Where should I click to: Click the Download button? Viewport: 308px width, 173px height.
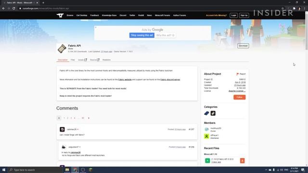pos(243,46)
